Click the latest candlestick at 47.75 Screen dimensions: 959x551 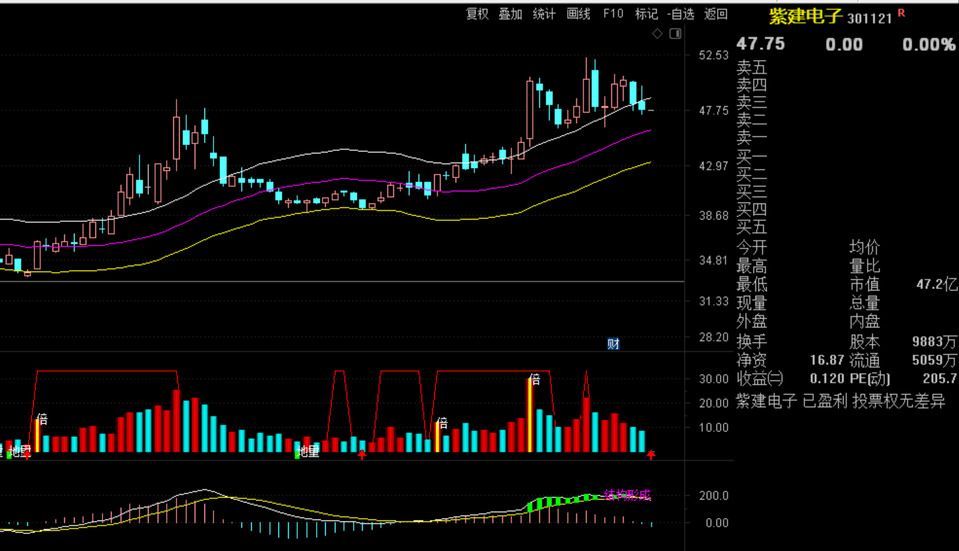651,111
